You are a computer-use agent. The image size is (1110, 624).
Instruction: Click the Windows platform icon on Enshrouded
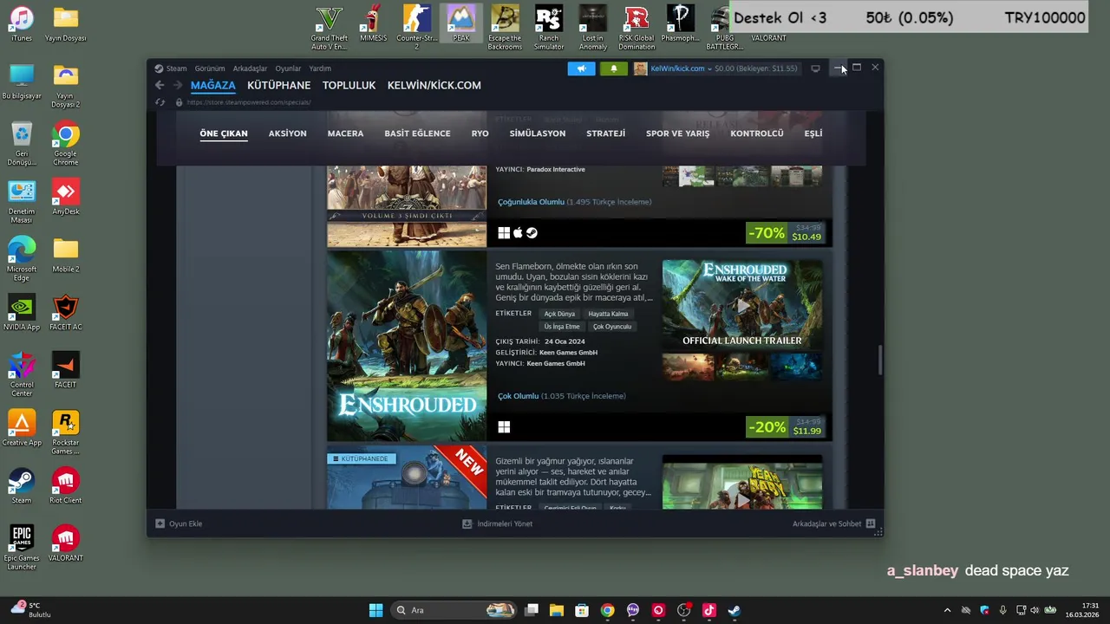click(x=504, y=427)
